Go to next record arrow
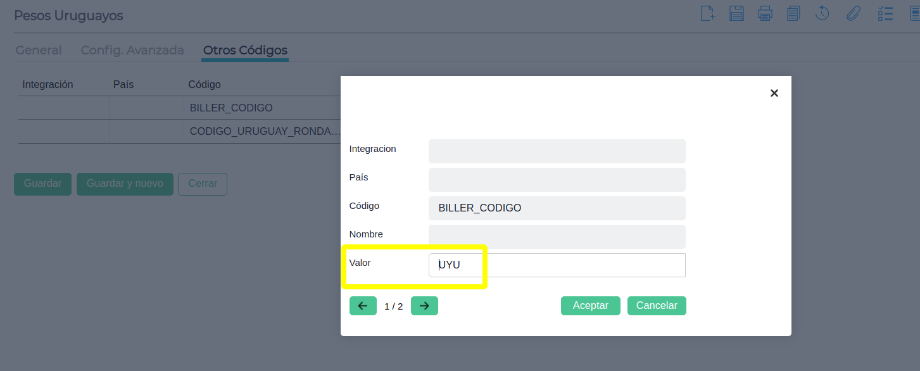Image resolution: width=920 pixels, height=371 pixels. click(424, 306)
